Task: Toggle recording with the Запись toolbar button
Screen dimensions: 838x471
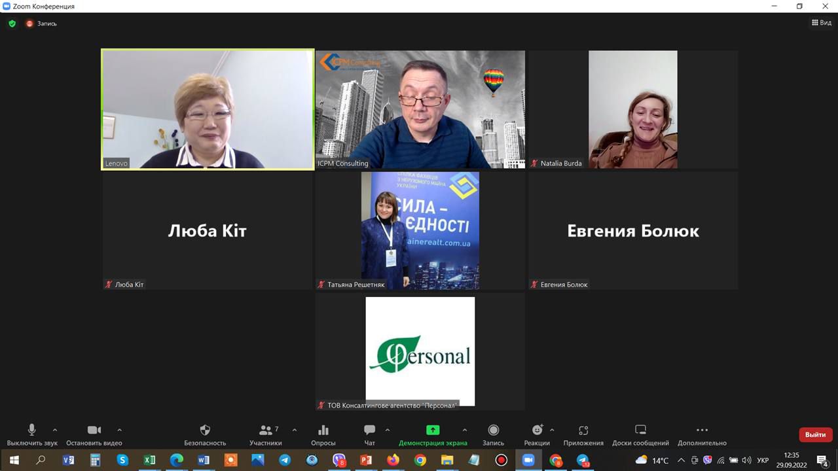Action: click(x=493, y=434)
